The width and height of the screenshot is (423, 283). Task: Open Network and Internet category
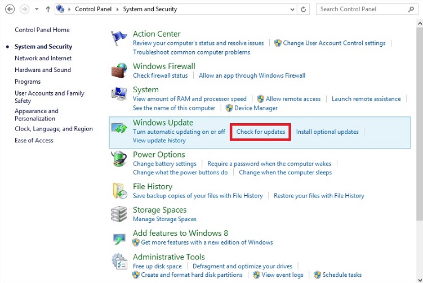coord(43,59)
